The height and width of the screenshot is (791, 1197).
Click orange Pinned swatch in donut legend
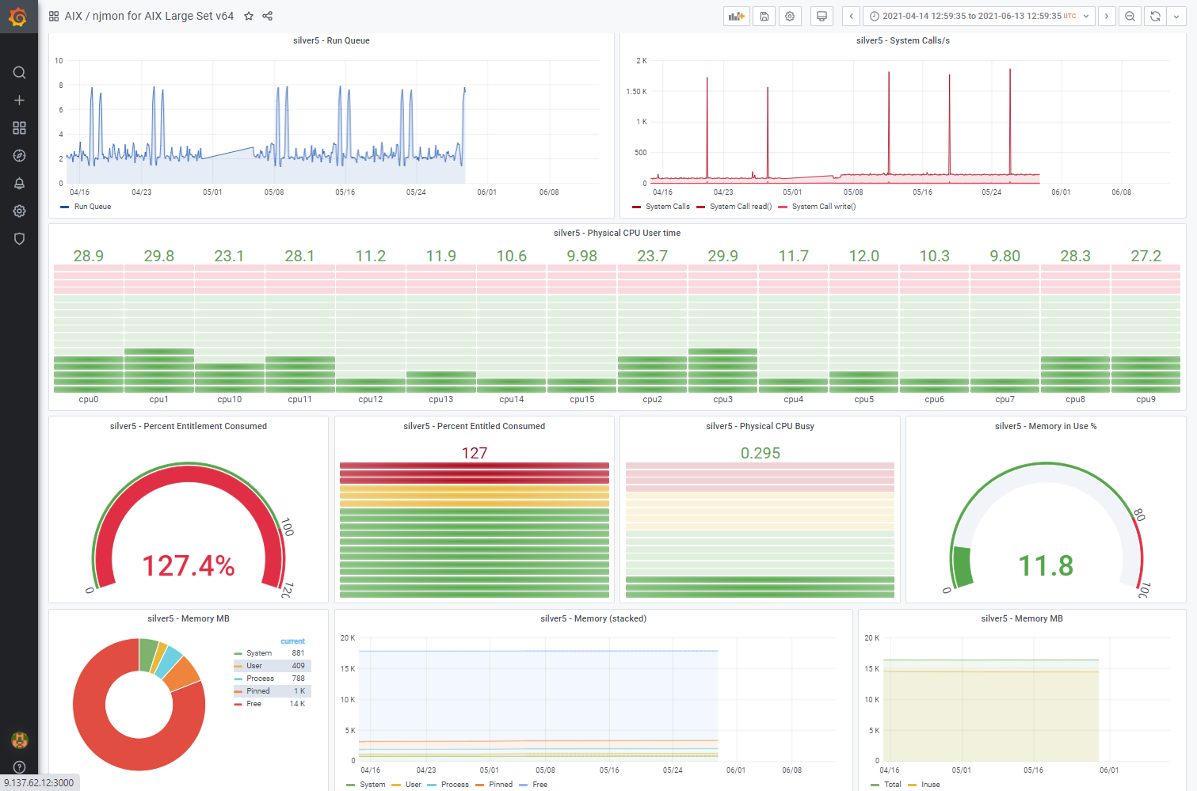click(238, 692)
